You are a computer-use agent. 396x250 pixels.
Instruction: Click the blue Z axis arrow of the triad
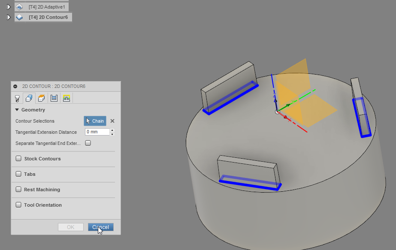coord(275,100)
